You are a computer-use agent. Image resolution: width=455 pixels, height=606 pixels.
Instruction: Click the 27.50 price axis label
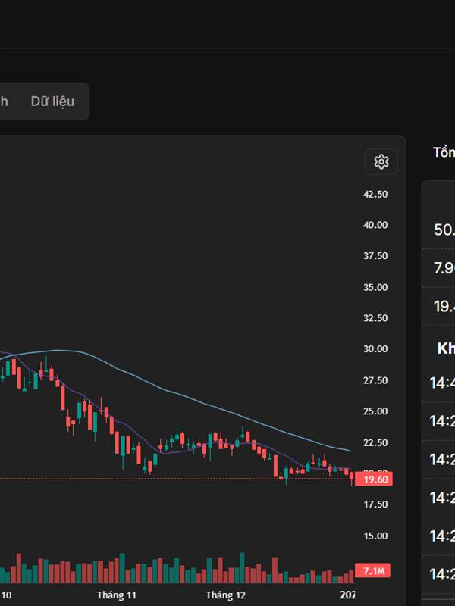(375, 380)
